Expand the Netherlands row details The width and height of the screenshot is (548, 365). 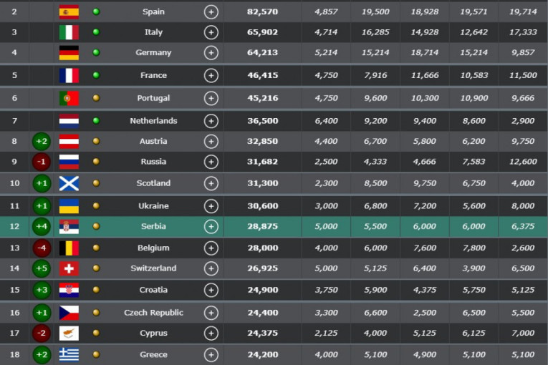click(211, 121)
